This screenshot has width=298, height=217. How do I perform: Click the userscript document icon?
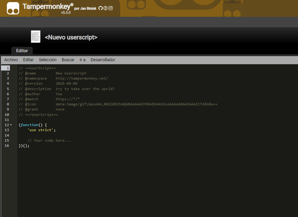pos(36,37)
